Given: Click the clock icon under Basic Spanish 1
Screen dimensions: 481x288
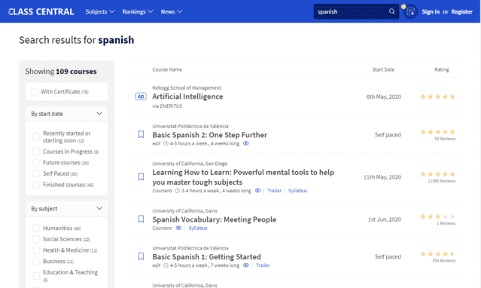Looking at the screenshot, I should click(x=166, y=265).
